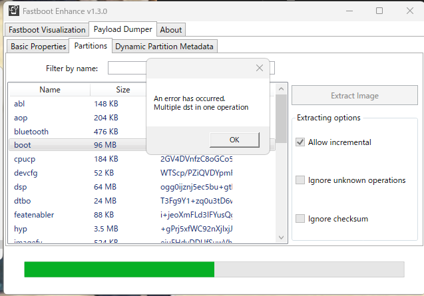Viewport: 424px width, 296px height.
Task: Click hash starting with i+jeoXmFLd3IFYusQ
Action: pos(196,215)
